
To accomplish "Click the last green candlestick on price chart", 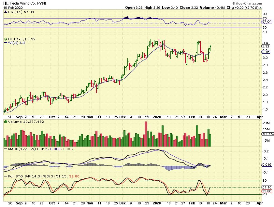I will coord(210,48).
